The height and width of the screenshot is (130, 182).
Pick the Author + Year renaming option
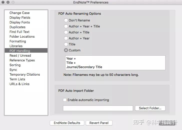(66, 38)
